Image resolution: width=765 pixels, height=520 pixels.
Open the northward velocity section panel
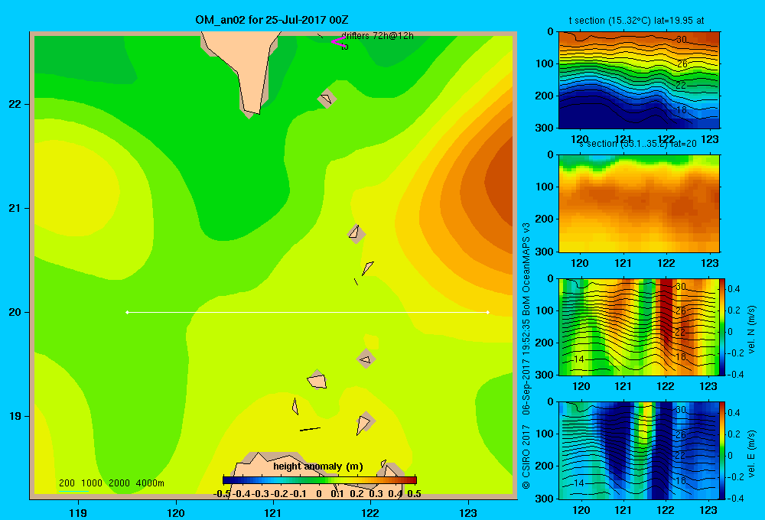[x=639, y=327]
